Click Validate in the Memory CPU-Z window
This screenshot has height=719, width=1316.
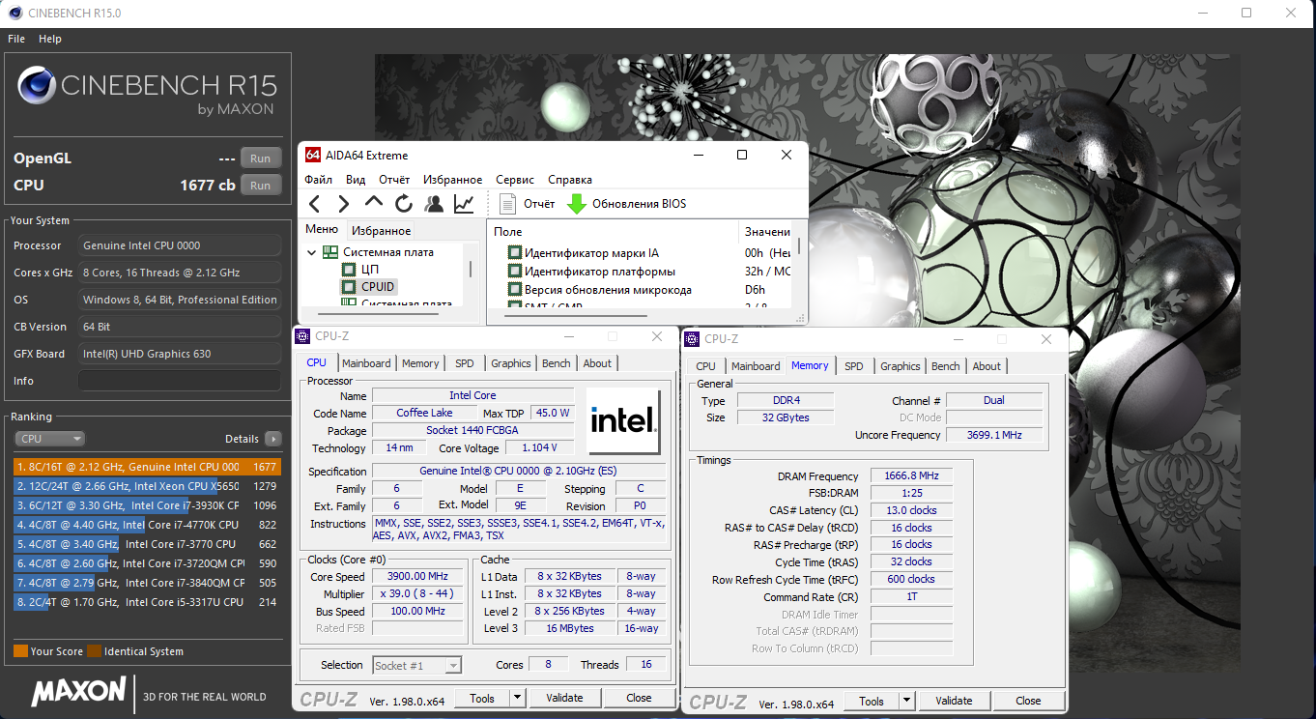tap(954, 701)
